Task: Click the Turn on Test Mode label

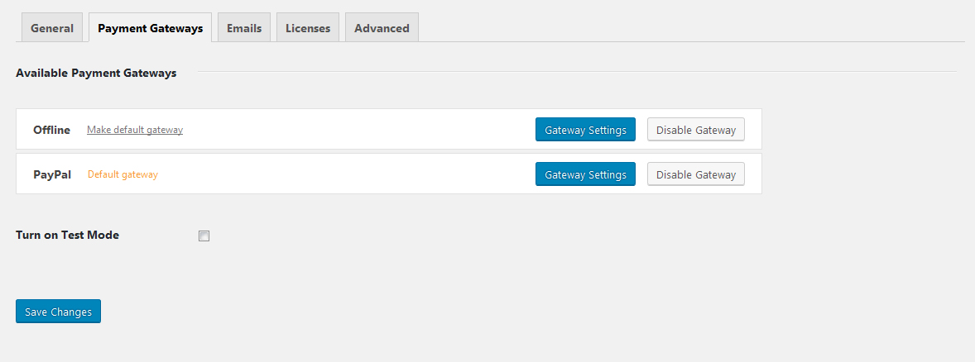Action: coord(67,235)
